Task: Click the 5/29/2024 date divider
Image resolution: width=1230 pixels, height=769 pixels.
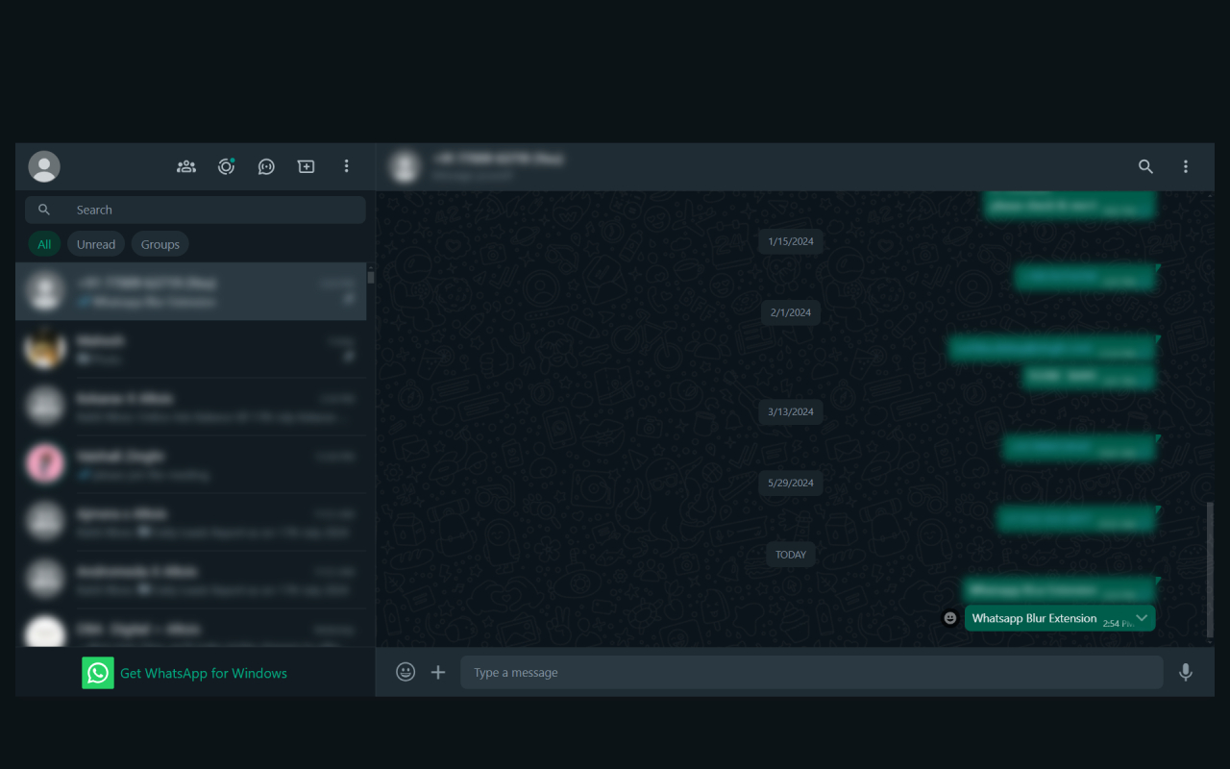Action: point(791,483)
